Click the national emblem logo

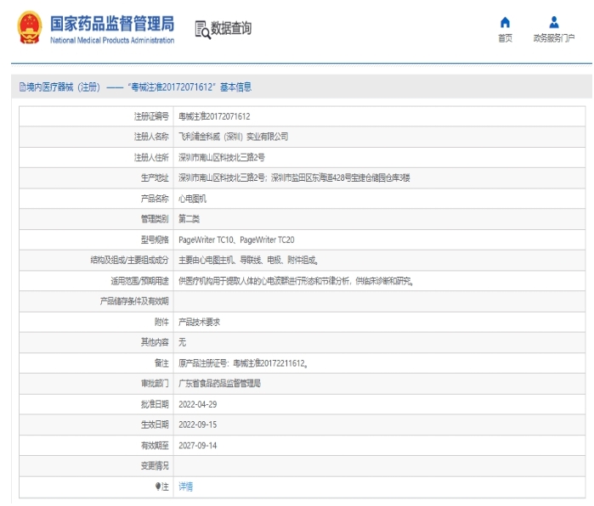[x=28, y=28]
